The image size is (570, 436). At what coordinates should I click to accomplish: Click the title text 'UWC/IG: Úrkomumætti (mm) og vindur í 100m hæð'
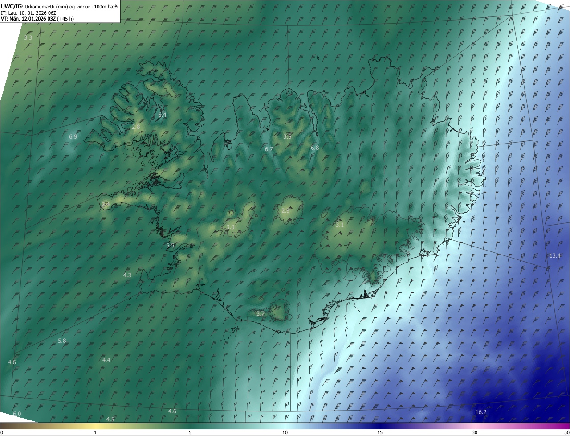(59, 6)
